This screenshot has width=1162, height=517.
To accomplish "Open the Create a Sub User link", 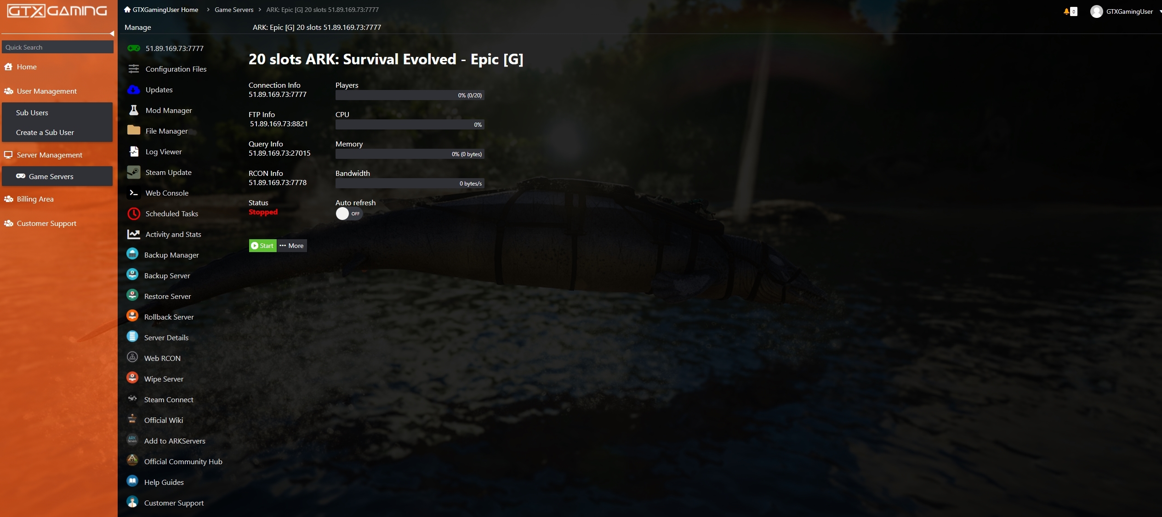I will pyautogui.click(x=45, y=133).
